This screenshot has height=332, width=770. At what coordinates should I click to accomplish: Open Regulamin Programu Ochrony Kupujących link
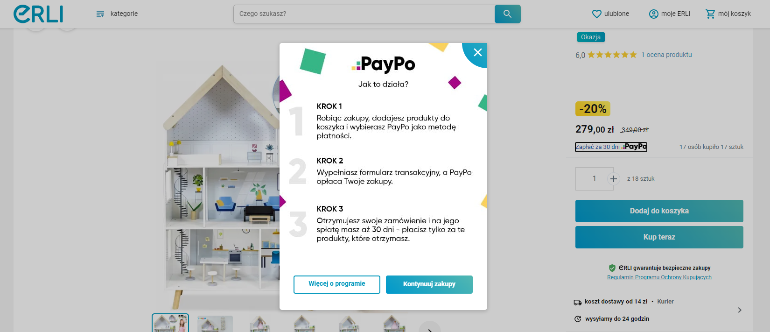coord(659,277)
